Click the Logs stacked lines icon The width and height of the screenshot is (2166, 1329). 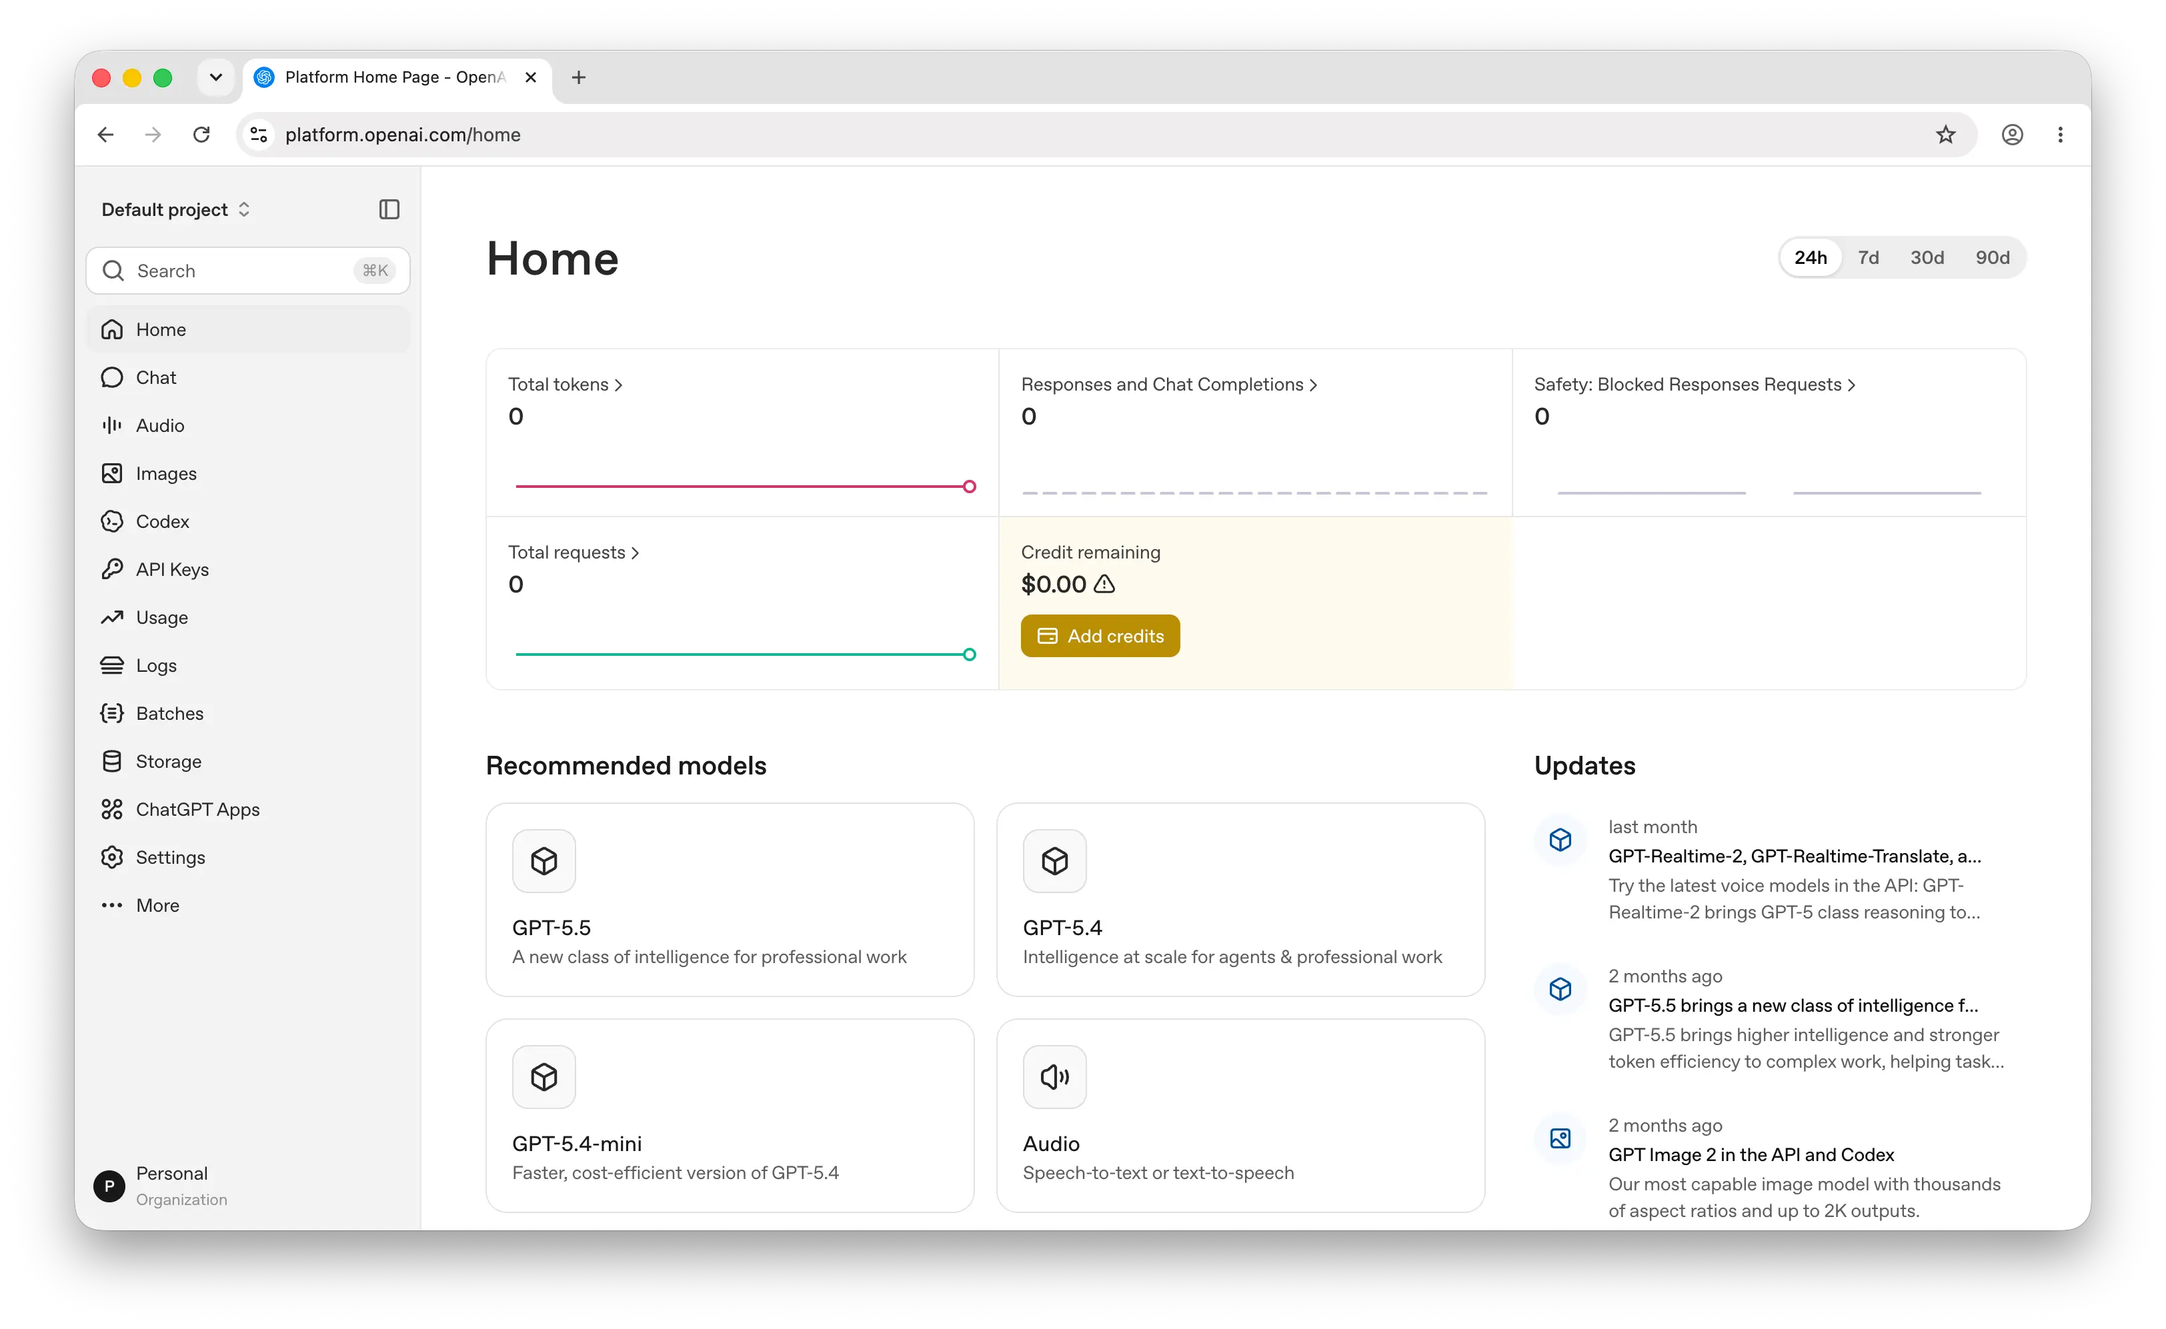pyautogui.click(x=111, y=665)
